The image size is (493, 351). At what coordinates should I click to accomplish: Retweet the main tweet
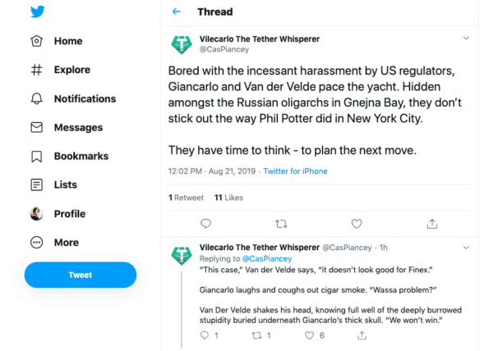(x=281, y=223)
